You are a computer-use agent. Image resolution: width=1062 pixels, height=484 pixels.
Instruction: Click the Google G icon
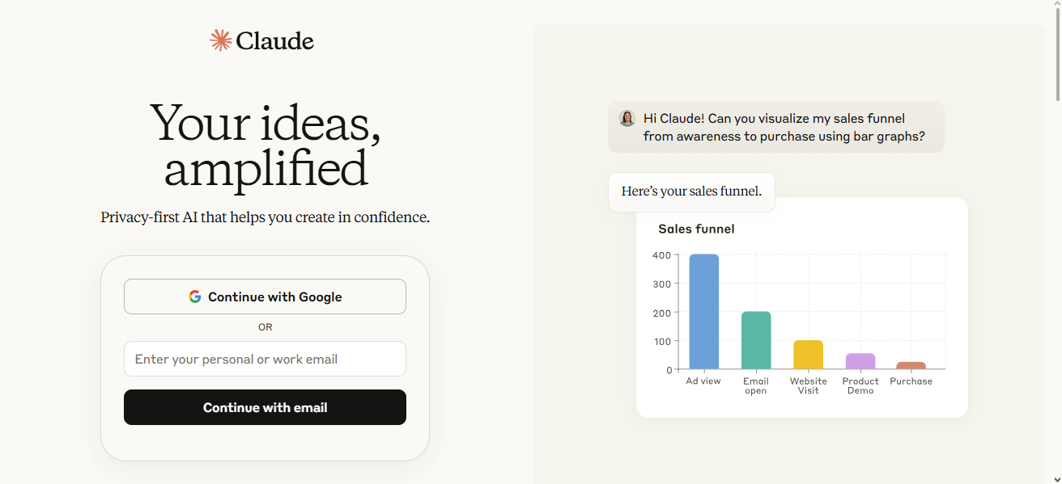point(195,297)
